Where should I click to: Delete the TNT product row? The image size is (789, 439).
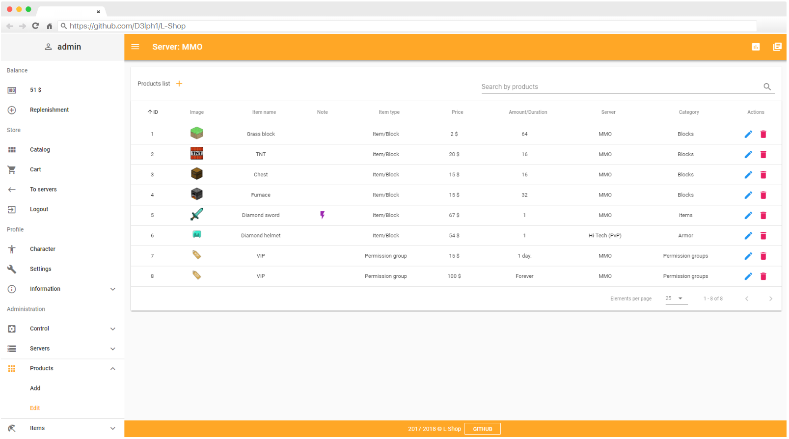pyautogui.click(x=763, y=155)
